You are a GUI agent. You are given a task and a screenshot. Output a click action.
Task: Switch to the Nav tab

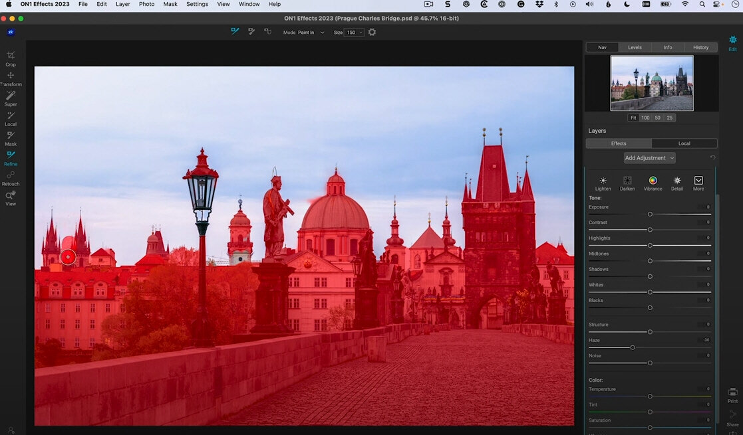coord(602,47)
